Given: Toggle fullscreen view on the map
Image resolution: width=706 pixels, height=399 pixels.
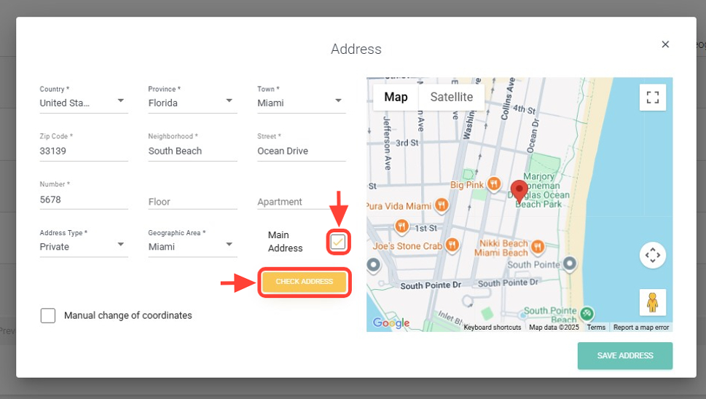Looking at the screenshot, I should [x=652, y=97].
